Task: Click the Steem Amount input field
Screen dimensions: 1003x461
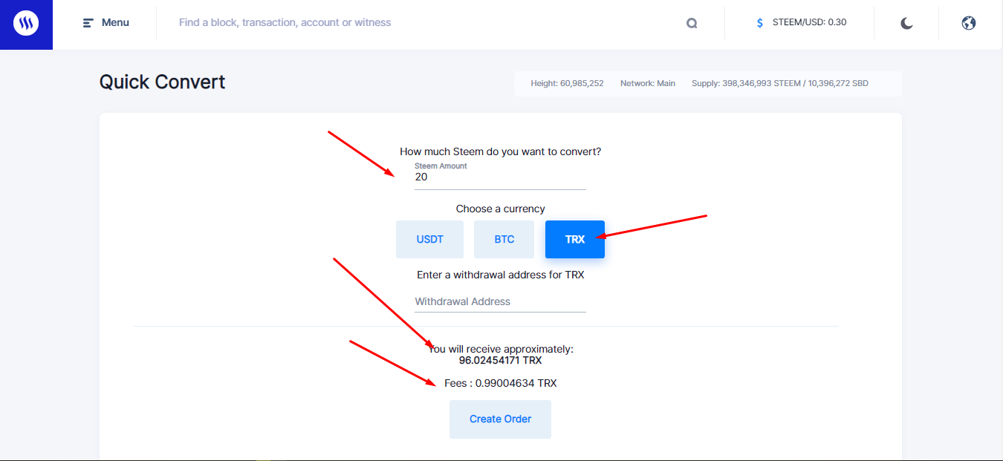Action: pyautogui.click(x=500, y=177)
